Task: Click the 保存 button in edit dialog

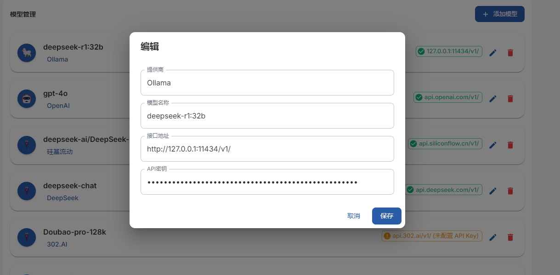Action: [x=387, y=216]
